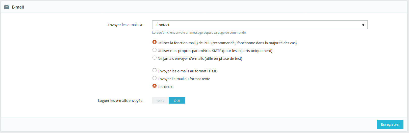
Task: Click the 'Ne jamais envoyer d'e-mails' label text
Action: point(200,59)
